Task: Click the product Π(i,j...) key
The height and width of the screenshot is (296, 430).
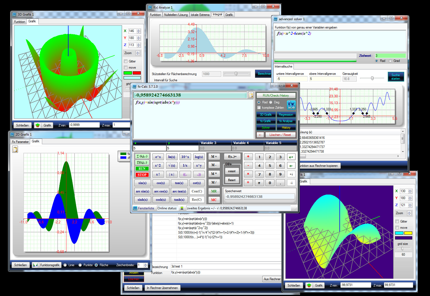Action: point(142,163)
